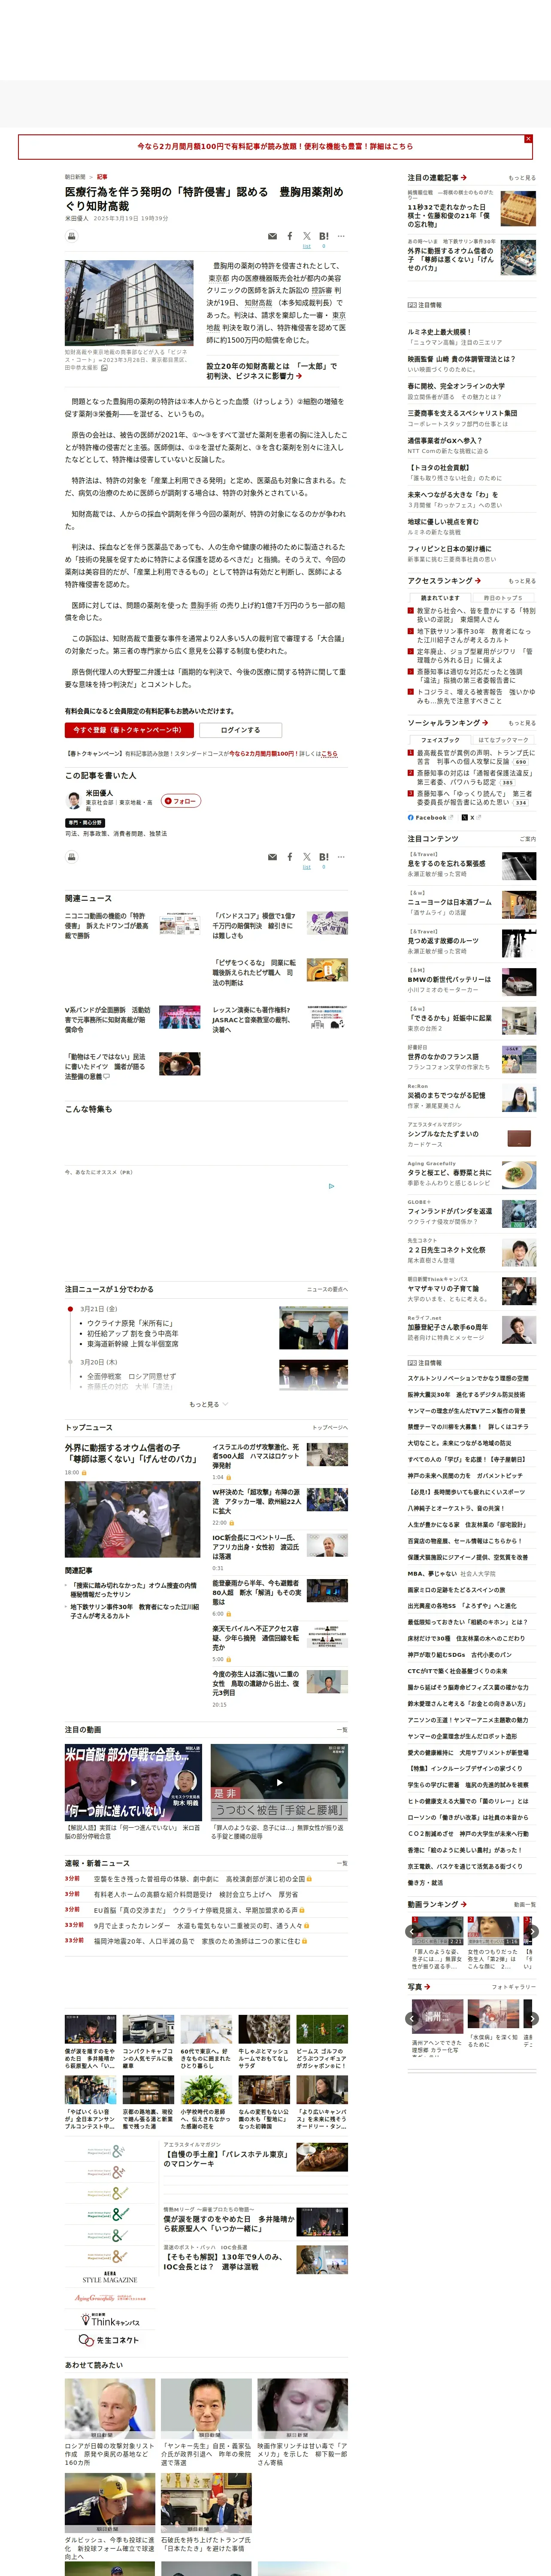Click the Hatena B! icon at the article bottom
The height and width of the screenshot is (2576, 551).
coord(324,857)
